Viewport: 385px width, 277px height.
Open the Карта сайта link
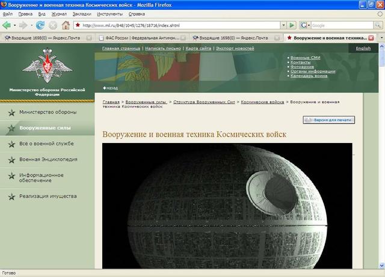[x=198, y=48]
